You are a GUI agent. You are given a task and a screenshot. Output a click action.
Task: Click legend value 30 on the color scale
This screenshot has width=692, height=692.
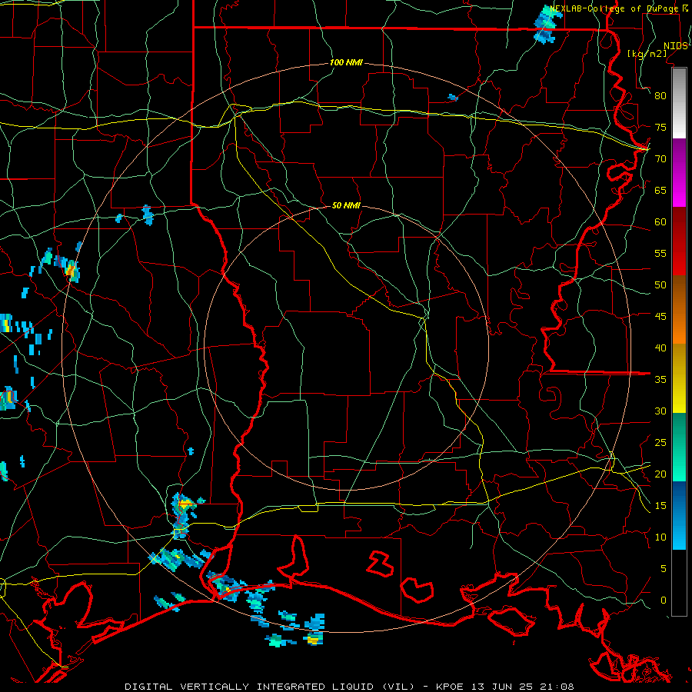[x=660, y=411]
